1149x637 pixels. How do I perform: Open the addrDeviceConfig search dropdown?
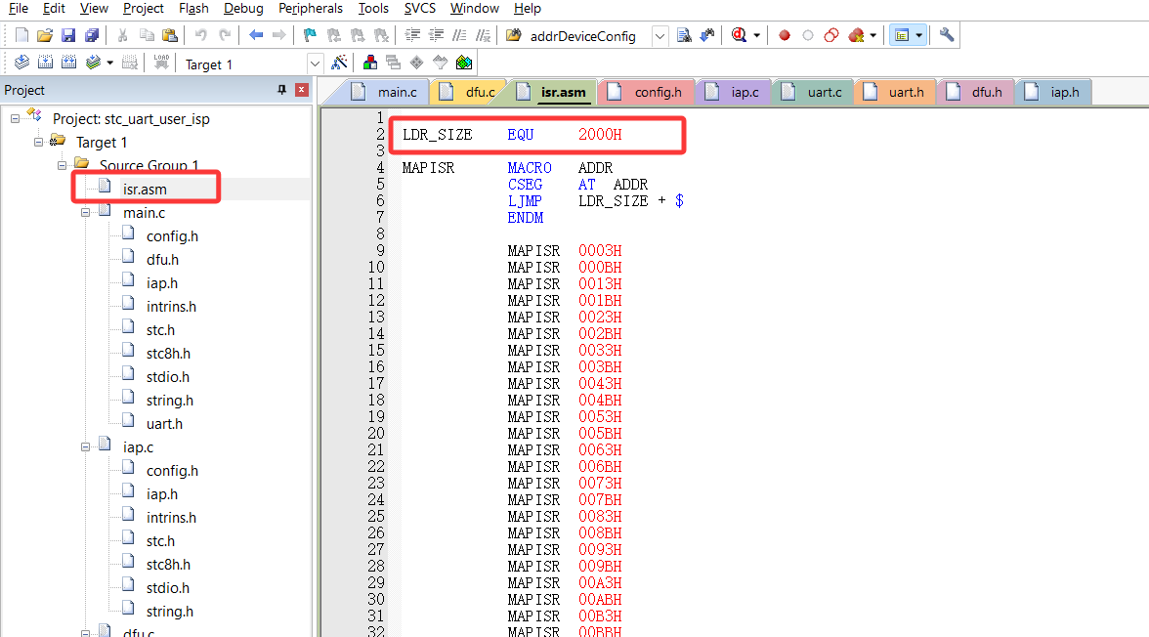660,34
